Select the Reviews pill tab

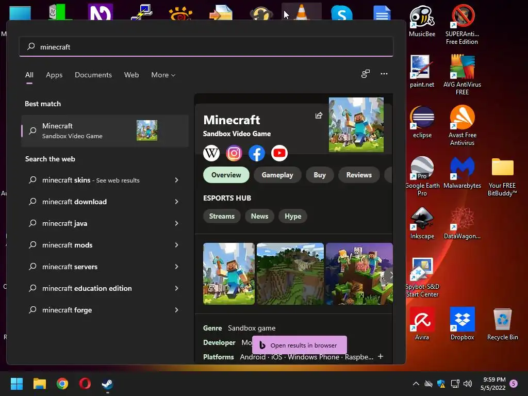click(x=359, y=175)
